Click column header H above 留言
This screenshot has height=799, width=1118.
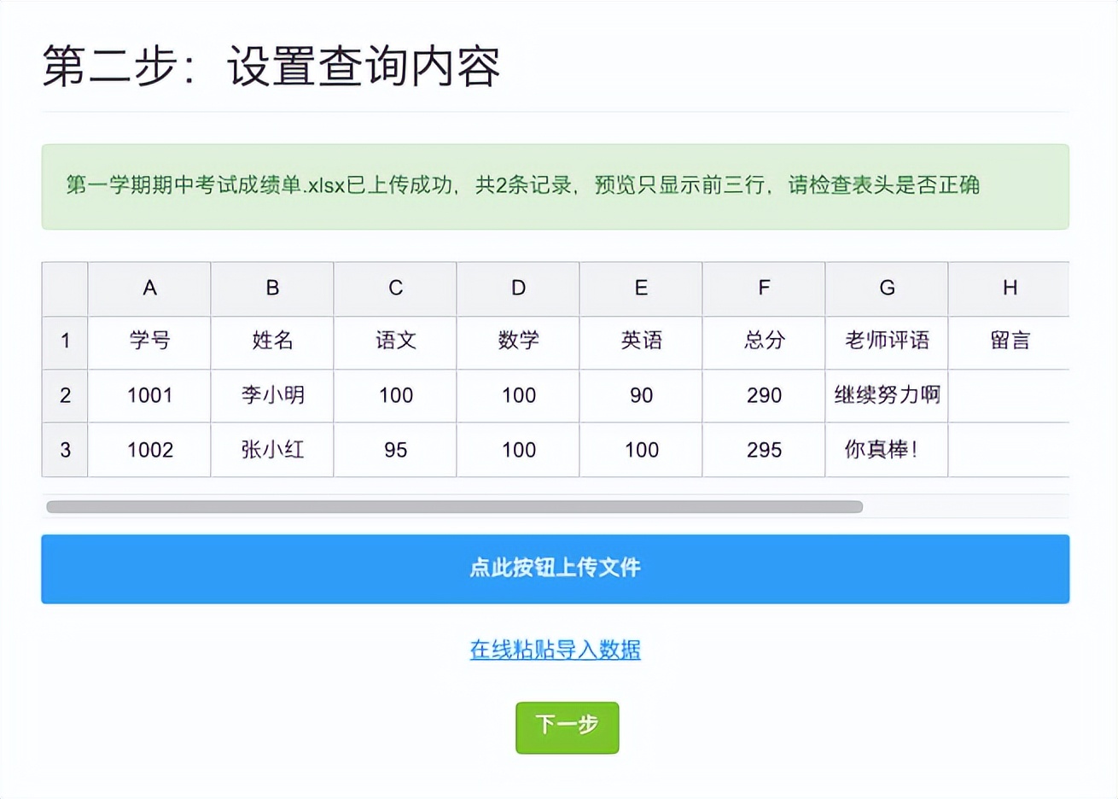click(x=1009, y=288)
